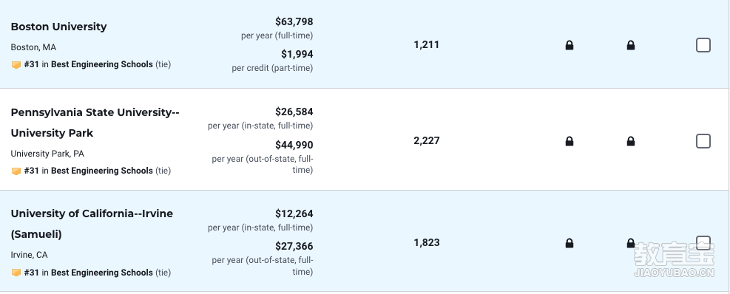This screenshot has height=294, width=730.
Task: Click the $63,798 tuition amount
Action: 294,21
